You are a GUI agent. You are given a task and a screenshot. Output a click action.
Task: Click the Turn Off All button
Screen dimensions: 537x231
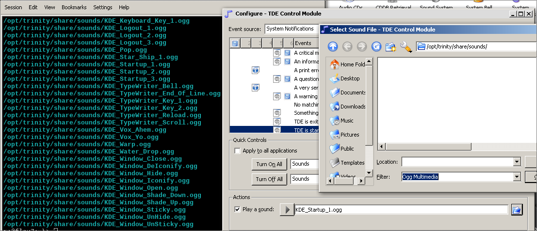(x=269, y=179)
